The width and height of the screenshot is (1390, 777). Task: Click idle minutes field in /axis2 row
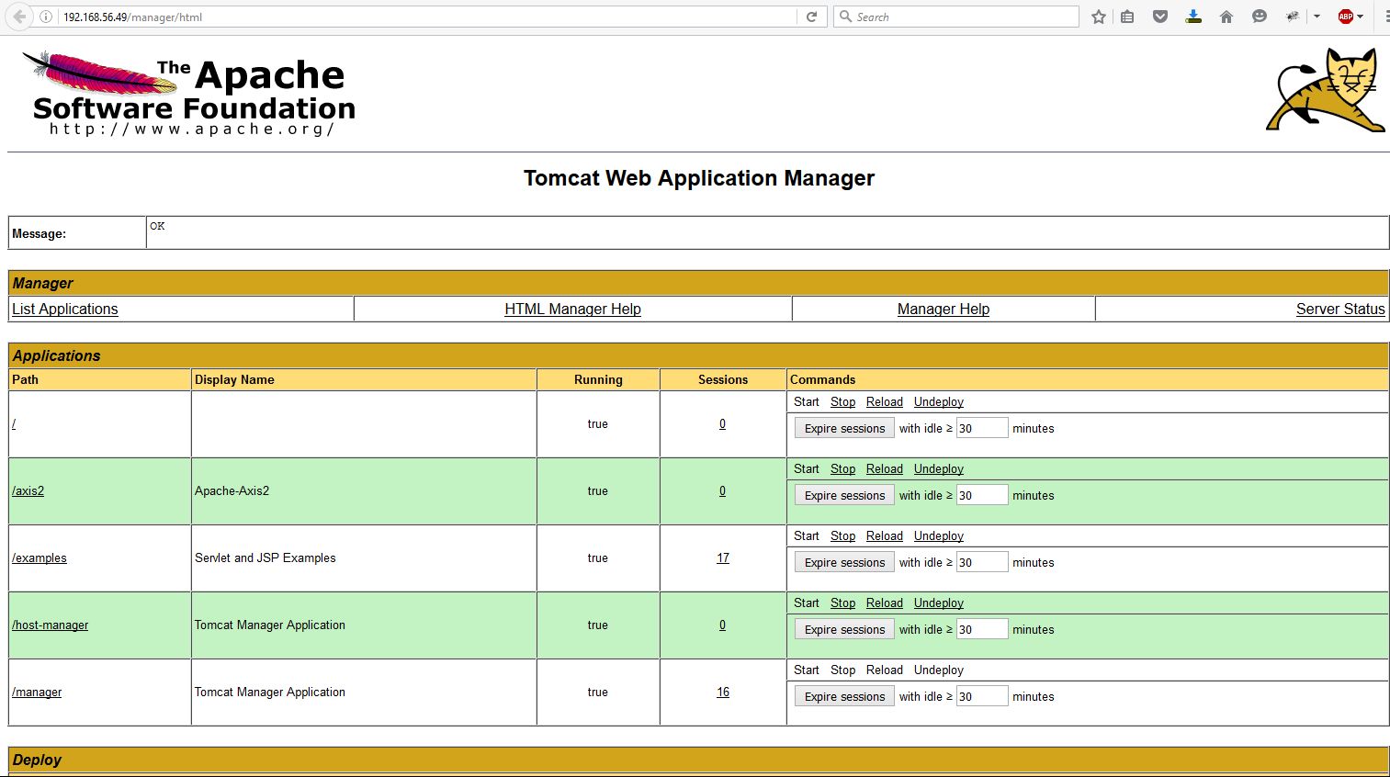[x=982, y=496]
